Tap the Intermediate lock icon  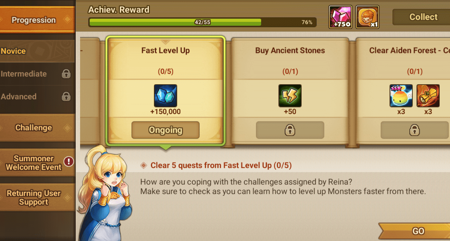click(x=66, y=74)
